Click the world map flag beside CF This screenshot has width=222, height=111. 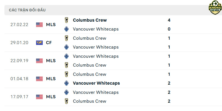[39, 43]
